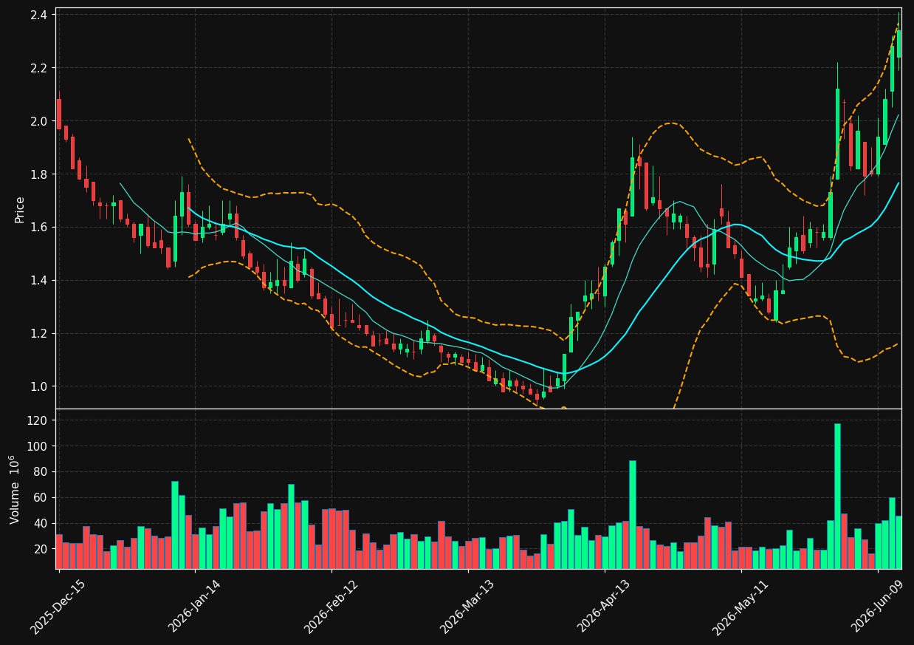
Task: Click the Price axis title
Action: [20, 209]
